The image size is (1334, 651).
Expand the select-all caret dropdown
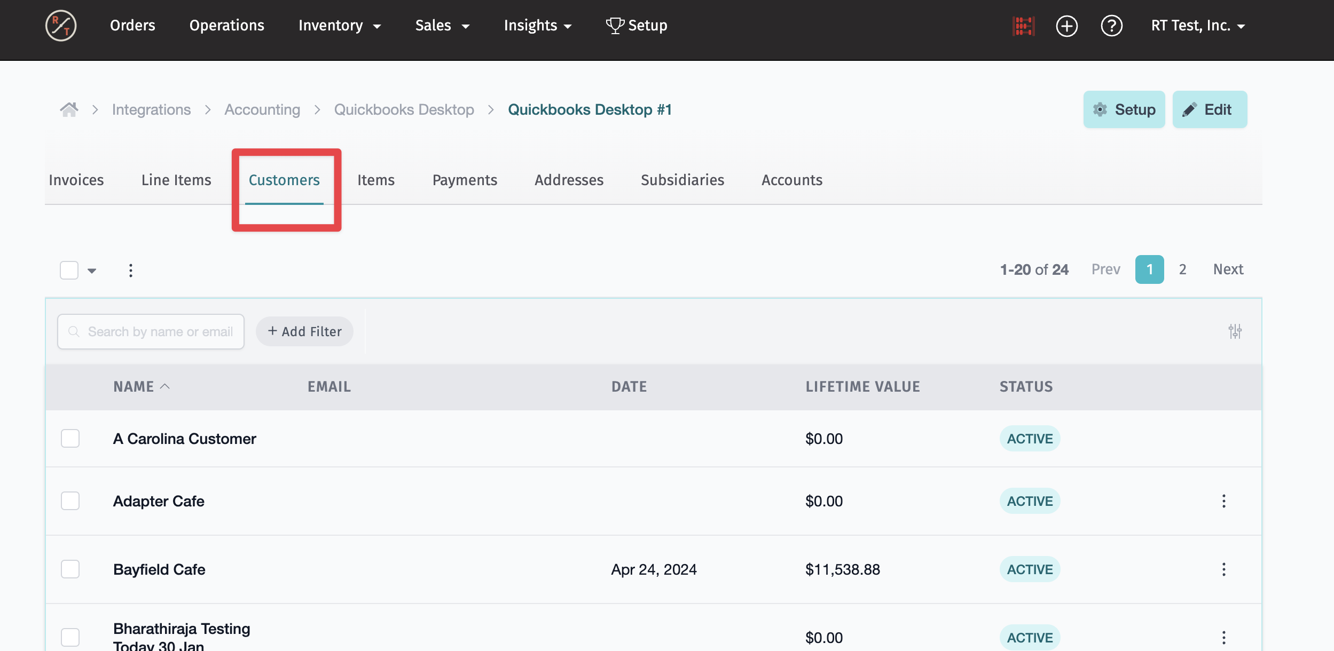[x=92, y=271]
